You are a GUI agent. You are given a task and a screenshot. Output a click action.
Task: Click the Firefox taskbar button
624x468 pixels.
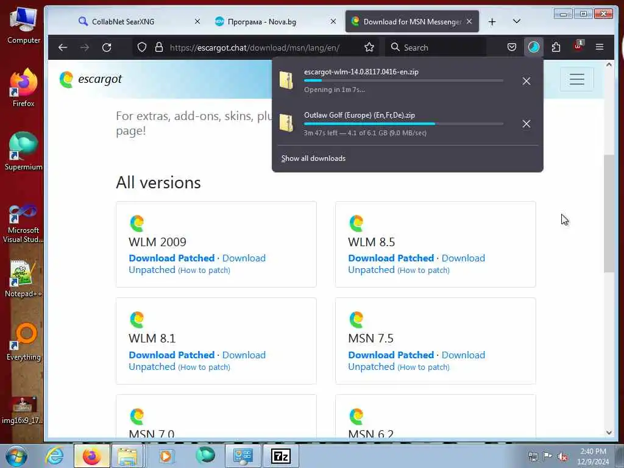coord(92,456)
